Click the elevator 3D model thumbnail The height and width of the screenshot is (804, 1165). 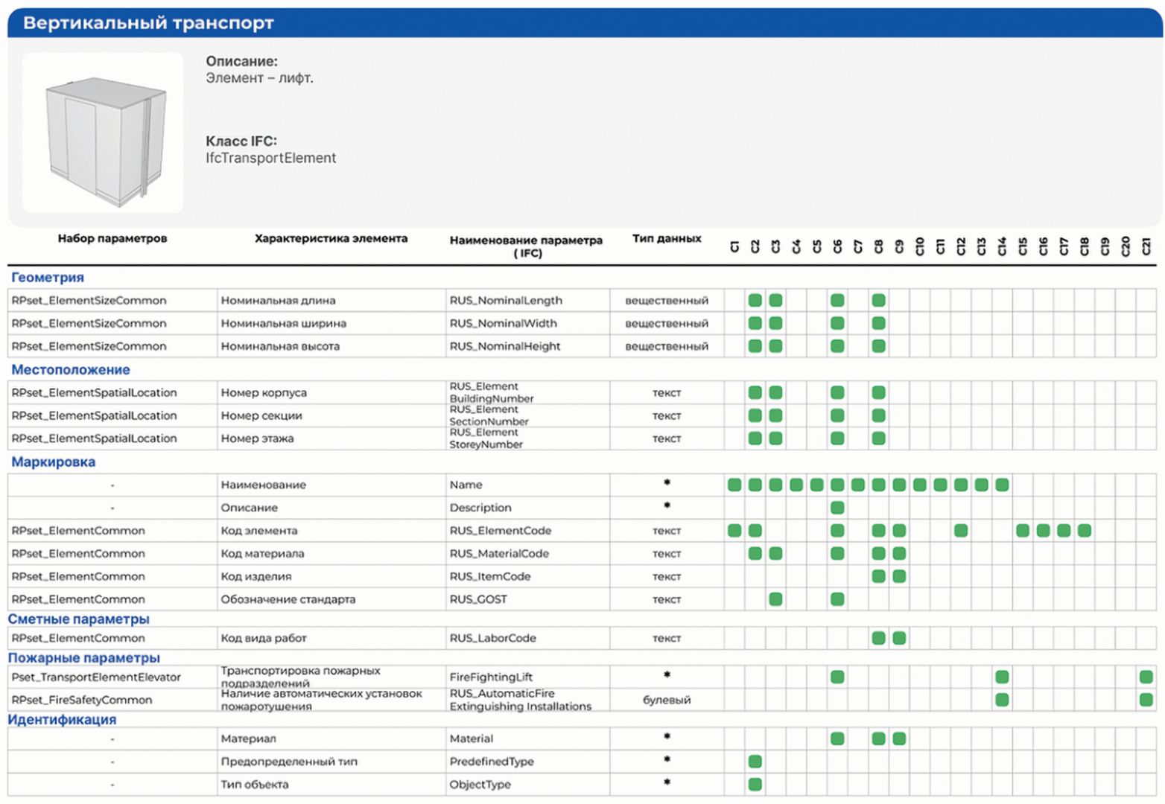click(103, 133)
